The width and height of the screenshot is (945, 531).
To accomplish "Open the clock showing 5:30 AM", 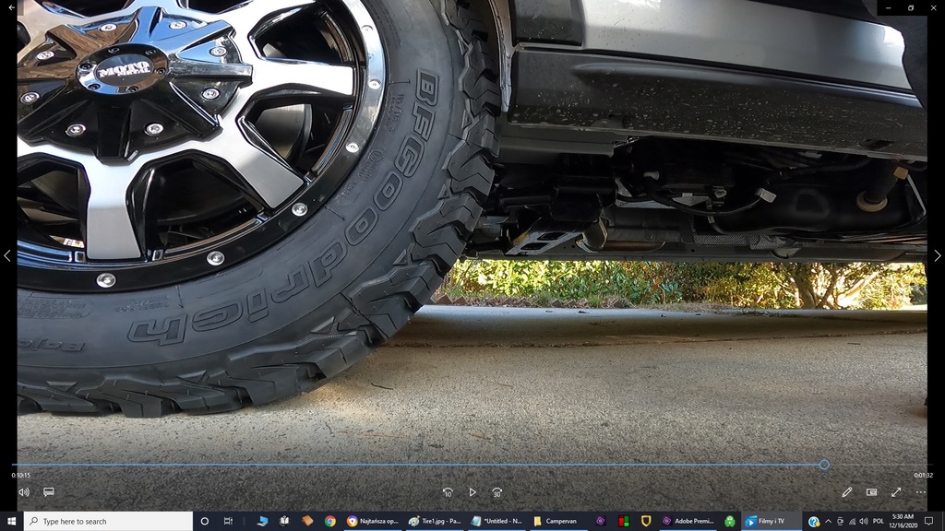I will [903, 522].
